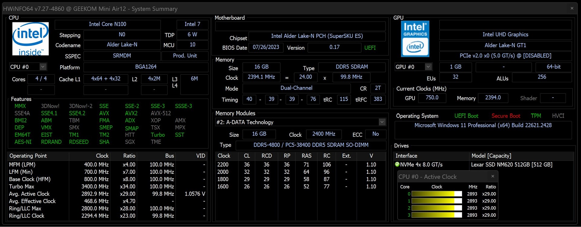Select the Lexar SSD NM620 drive entry
Image resolution: width=581 pixels, height=227 pixels.
pyautogui.click(x=511, y=165)
